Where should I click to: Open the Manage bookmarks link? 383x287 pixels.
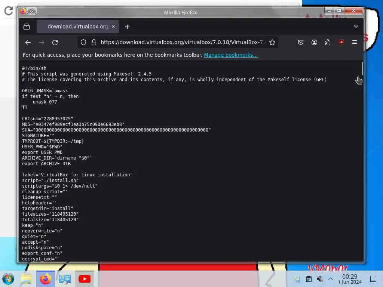click(x=231, y=55)
